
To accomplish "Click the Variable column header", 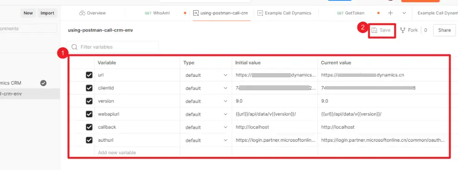I will [107, 63].
